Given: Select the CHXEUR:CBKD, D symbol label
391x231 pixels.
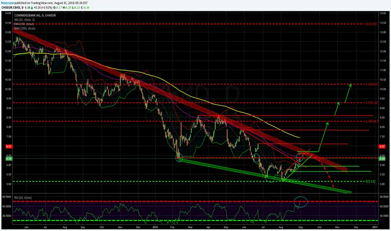Looking at the screenshot, I should [x=13, y=8].
